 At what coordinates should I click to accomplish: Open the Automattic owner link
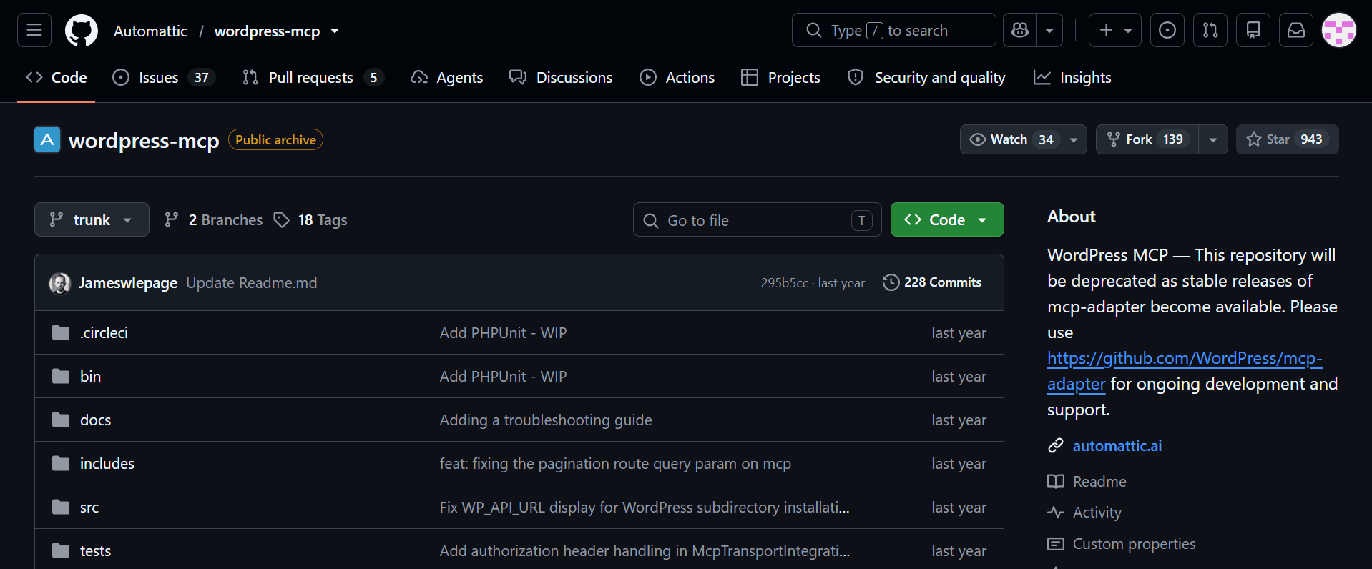[150, 31]
